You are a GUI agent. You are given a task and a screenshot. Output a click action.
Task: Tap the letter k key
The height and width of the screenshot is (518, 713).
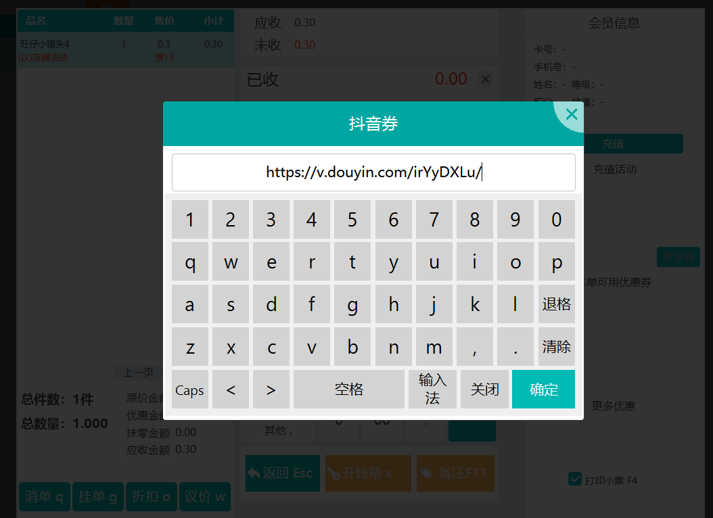coord(475,304)
